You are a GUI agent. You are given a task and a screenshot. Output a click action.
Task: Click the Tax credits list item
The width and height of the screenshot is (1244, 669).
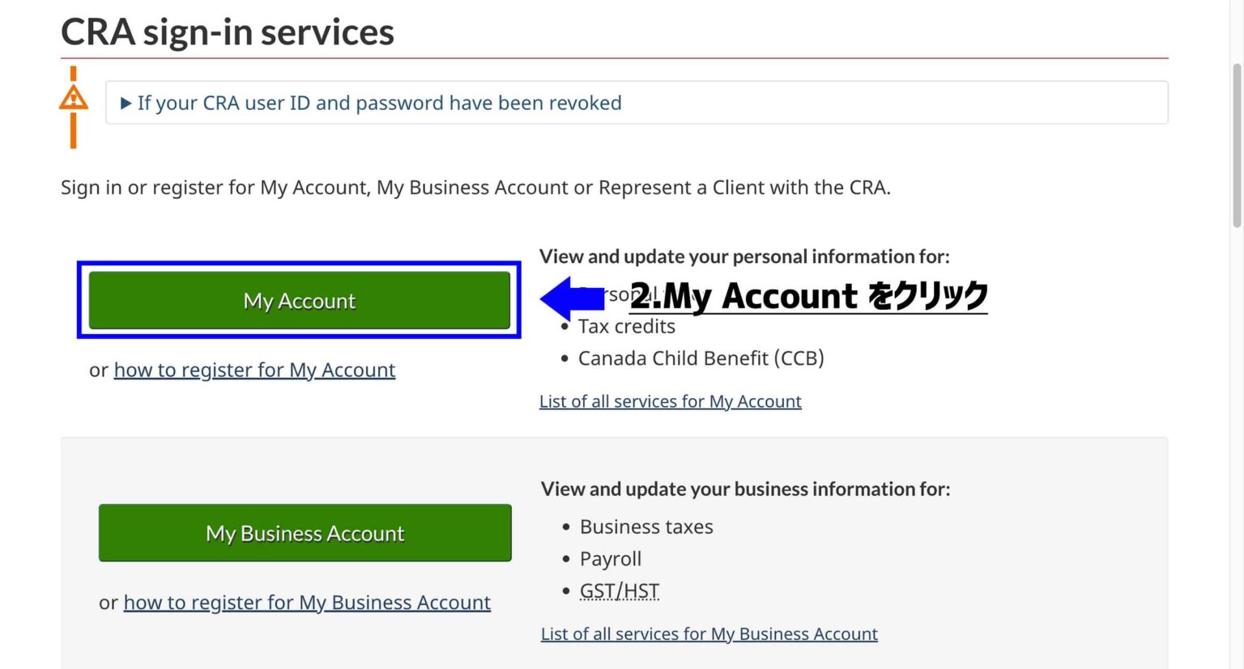coord(626,326)
